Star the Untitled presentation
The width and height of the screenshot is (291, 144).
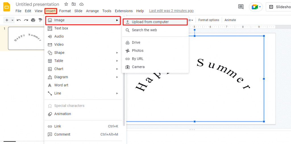coord(66,4)
